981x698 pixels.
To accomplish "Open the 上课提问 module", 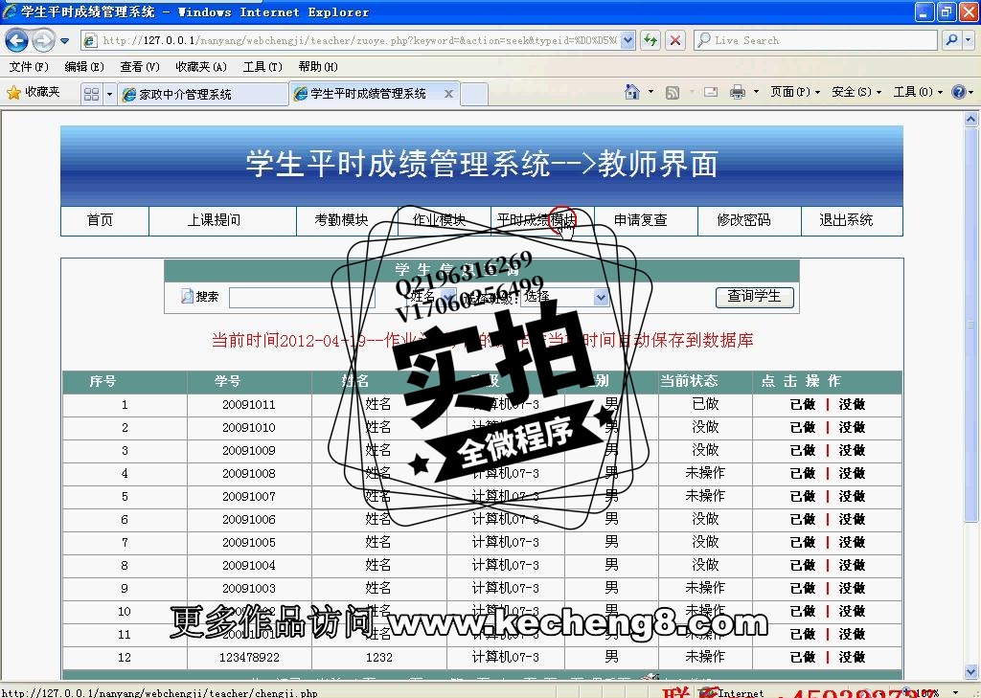I will 214,220.
